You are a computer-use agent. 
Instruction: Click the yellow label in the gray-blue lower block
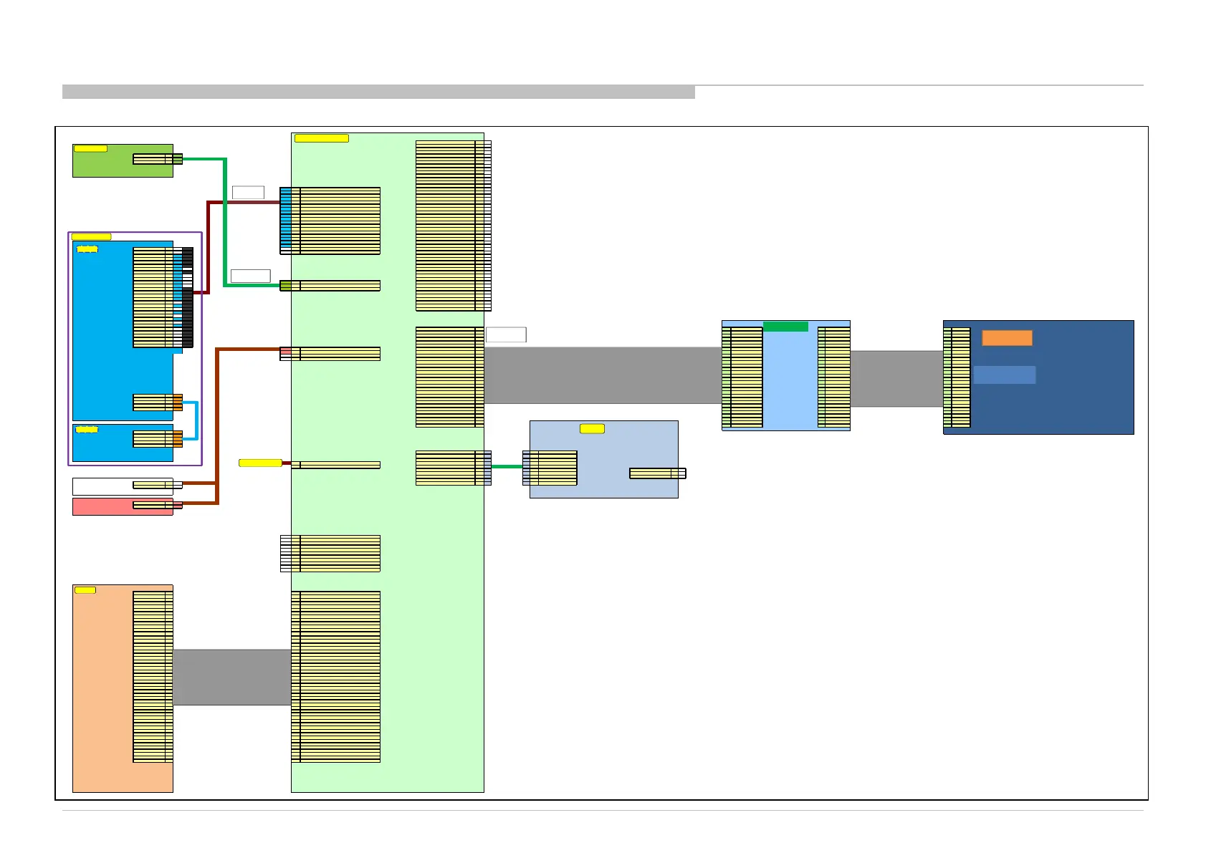pyautogui.click(x=591, y=429)
